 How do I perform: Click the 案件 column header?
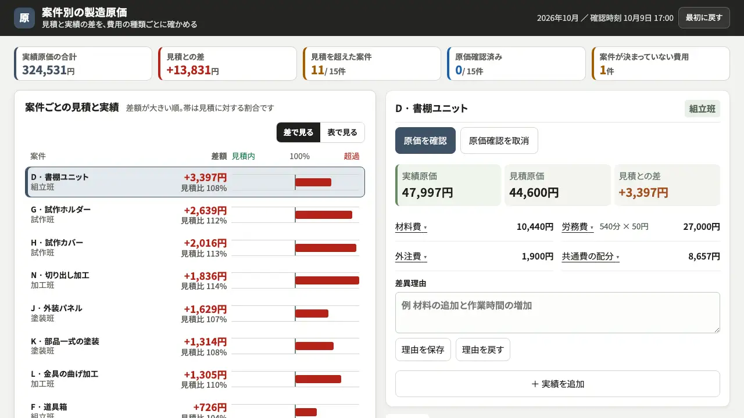tap(38, 156)
